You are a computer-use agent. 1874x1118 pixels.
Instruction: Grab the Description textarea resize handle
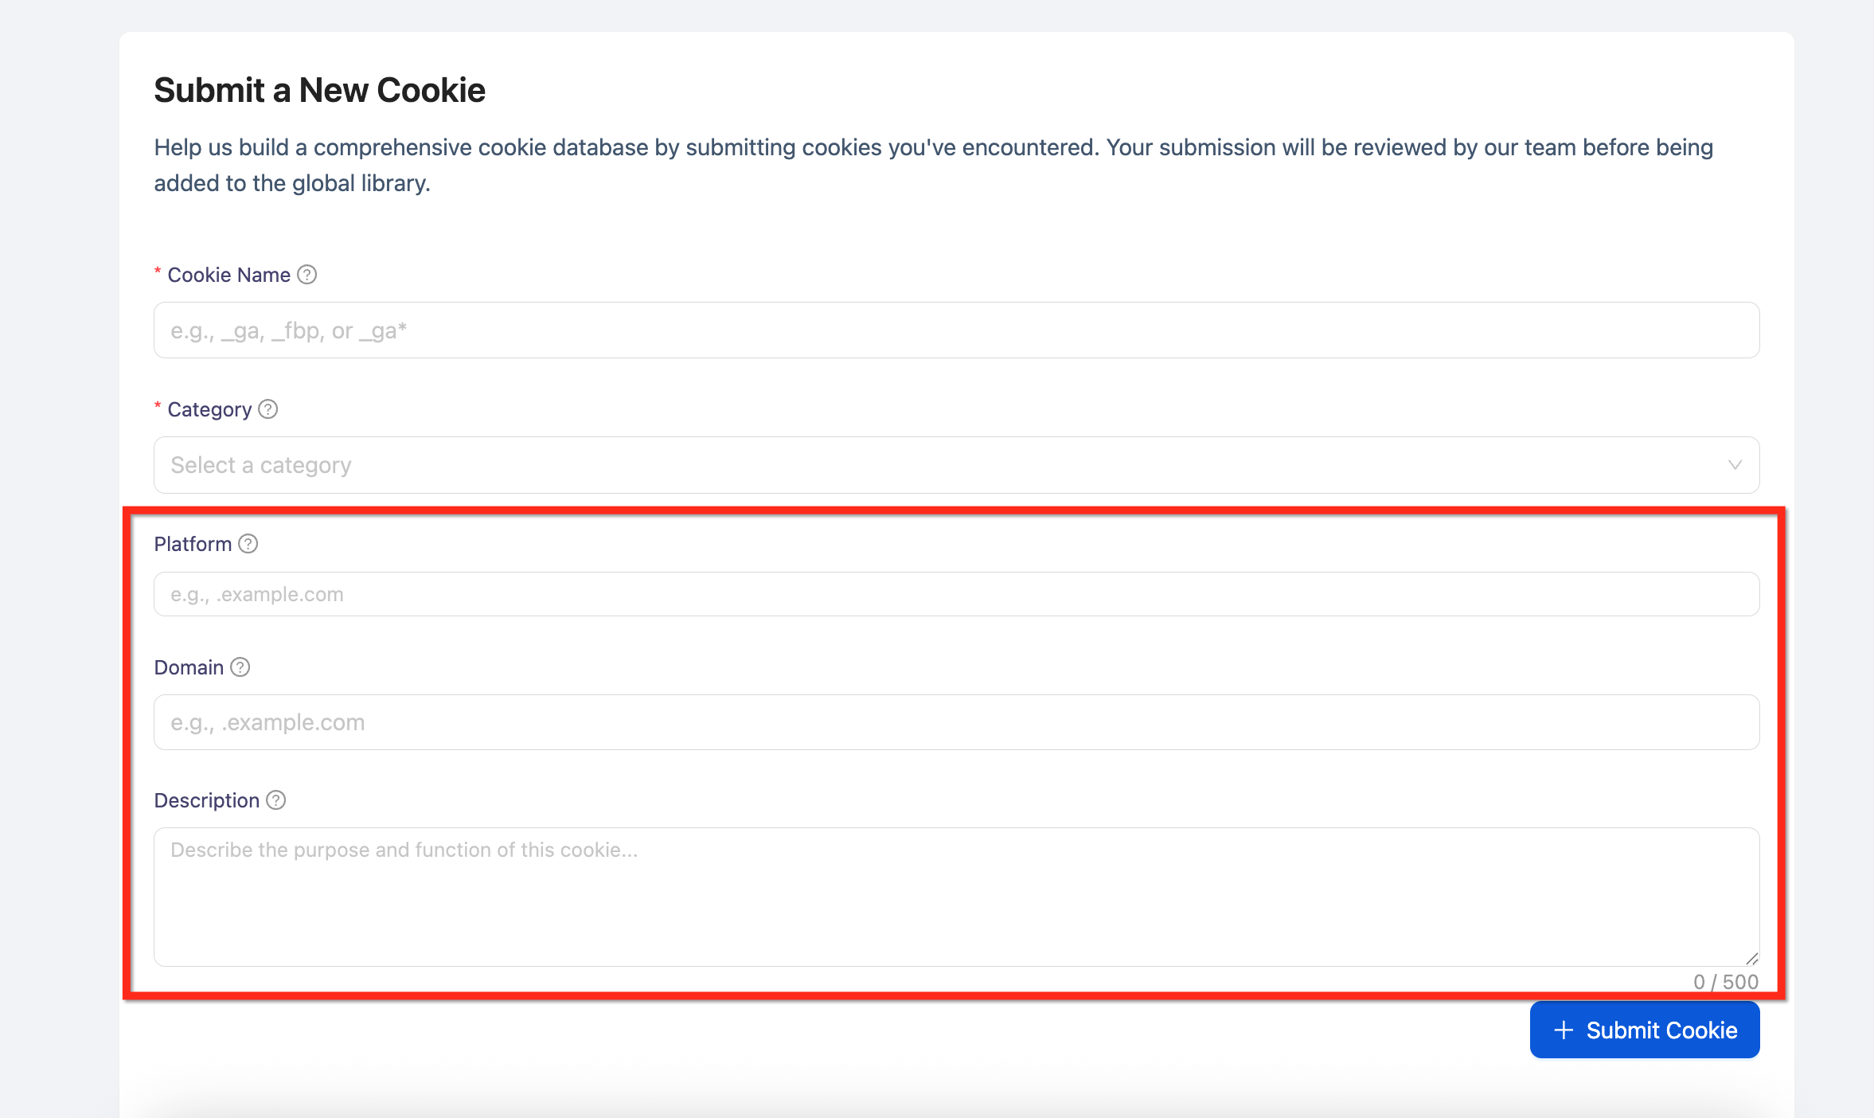point(1751,959)
